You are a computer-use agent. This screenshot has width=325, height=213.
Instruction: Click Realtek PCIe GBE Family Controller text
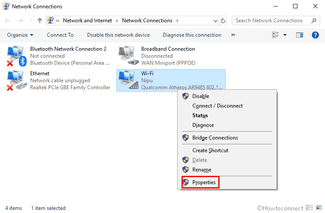(x=70, y=87)
